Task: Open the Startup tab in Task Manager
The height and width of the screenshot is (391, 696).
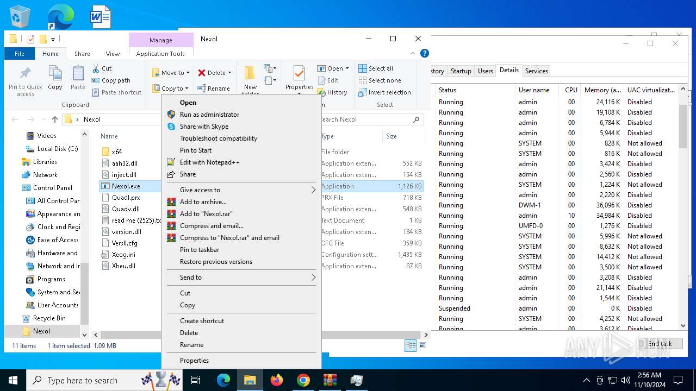Action: click(x=461, y=71)
